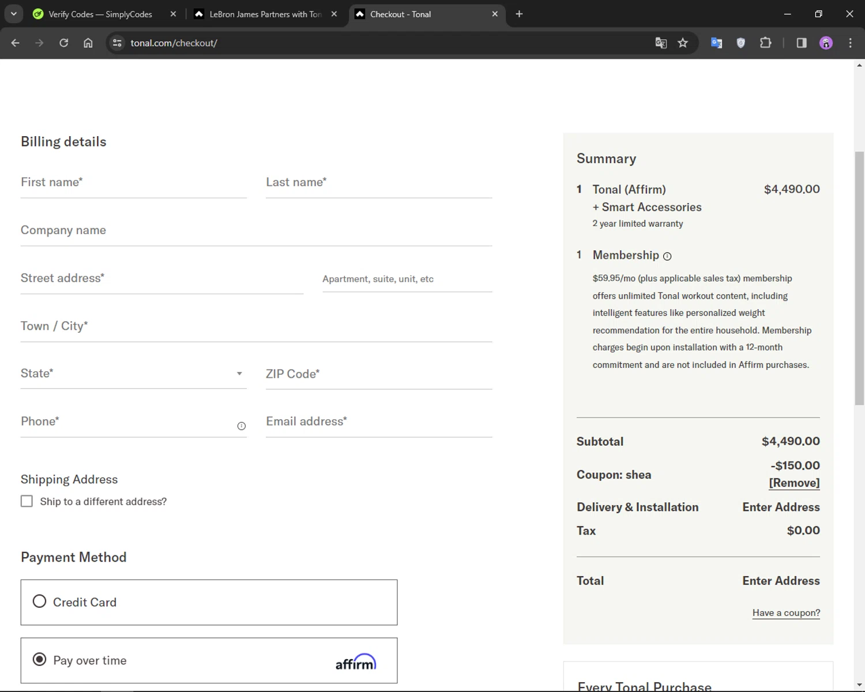The height and width of the screenshot is (692, 865).
Task: Open the tab search dropdown arrow
Action: (13, 14)
